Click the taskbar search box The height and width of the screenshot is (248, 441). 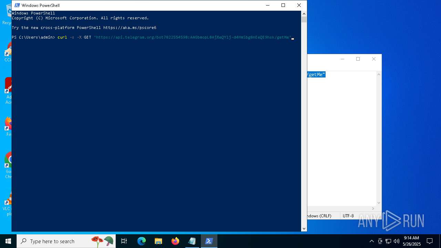tap(66, 241)
